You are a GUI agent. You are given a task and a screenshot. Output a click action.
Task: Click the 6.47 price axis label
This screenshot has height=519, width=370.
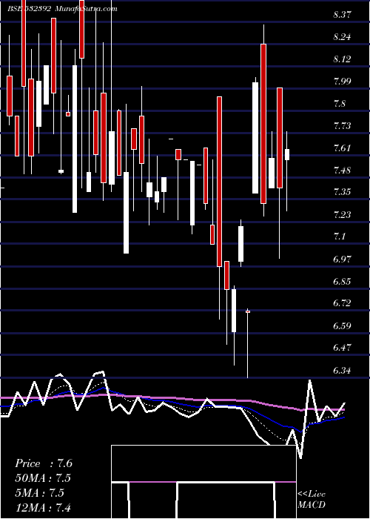pos(342,348)
